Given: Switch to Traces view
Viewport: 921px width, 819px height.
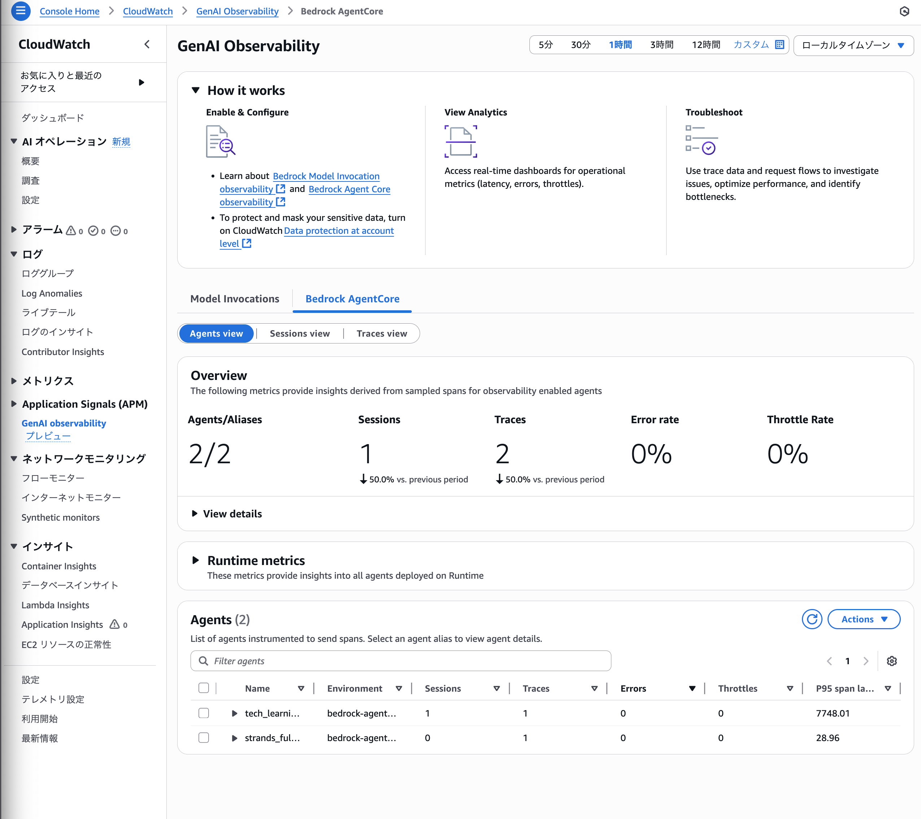Looking at the screenshot, I should pos(382,333).
